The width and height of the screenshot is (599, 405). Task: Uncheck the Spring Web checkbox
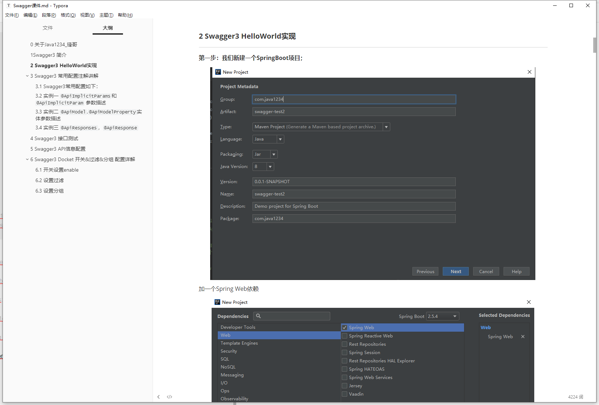(345, 328)
